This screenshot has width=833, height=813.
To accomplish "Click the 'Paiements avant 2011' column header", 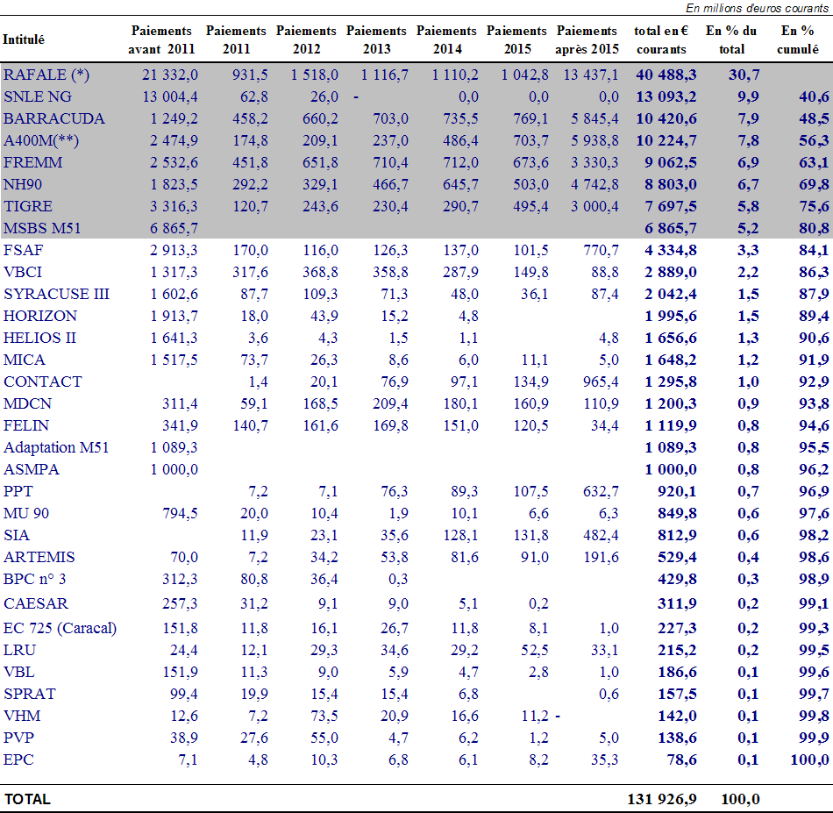I will click(x=161, y=39).
